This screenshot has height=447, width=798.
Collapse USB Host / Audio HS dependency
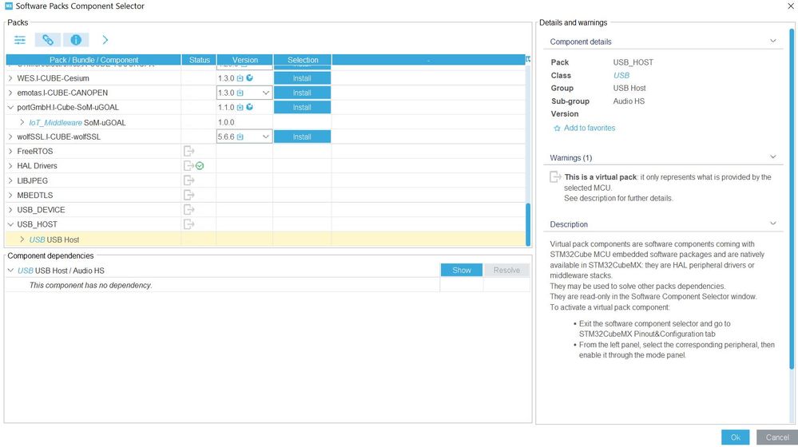[x=10, y=271]
